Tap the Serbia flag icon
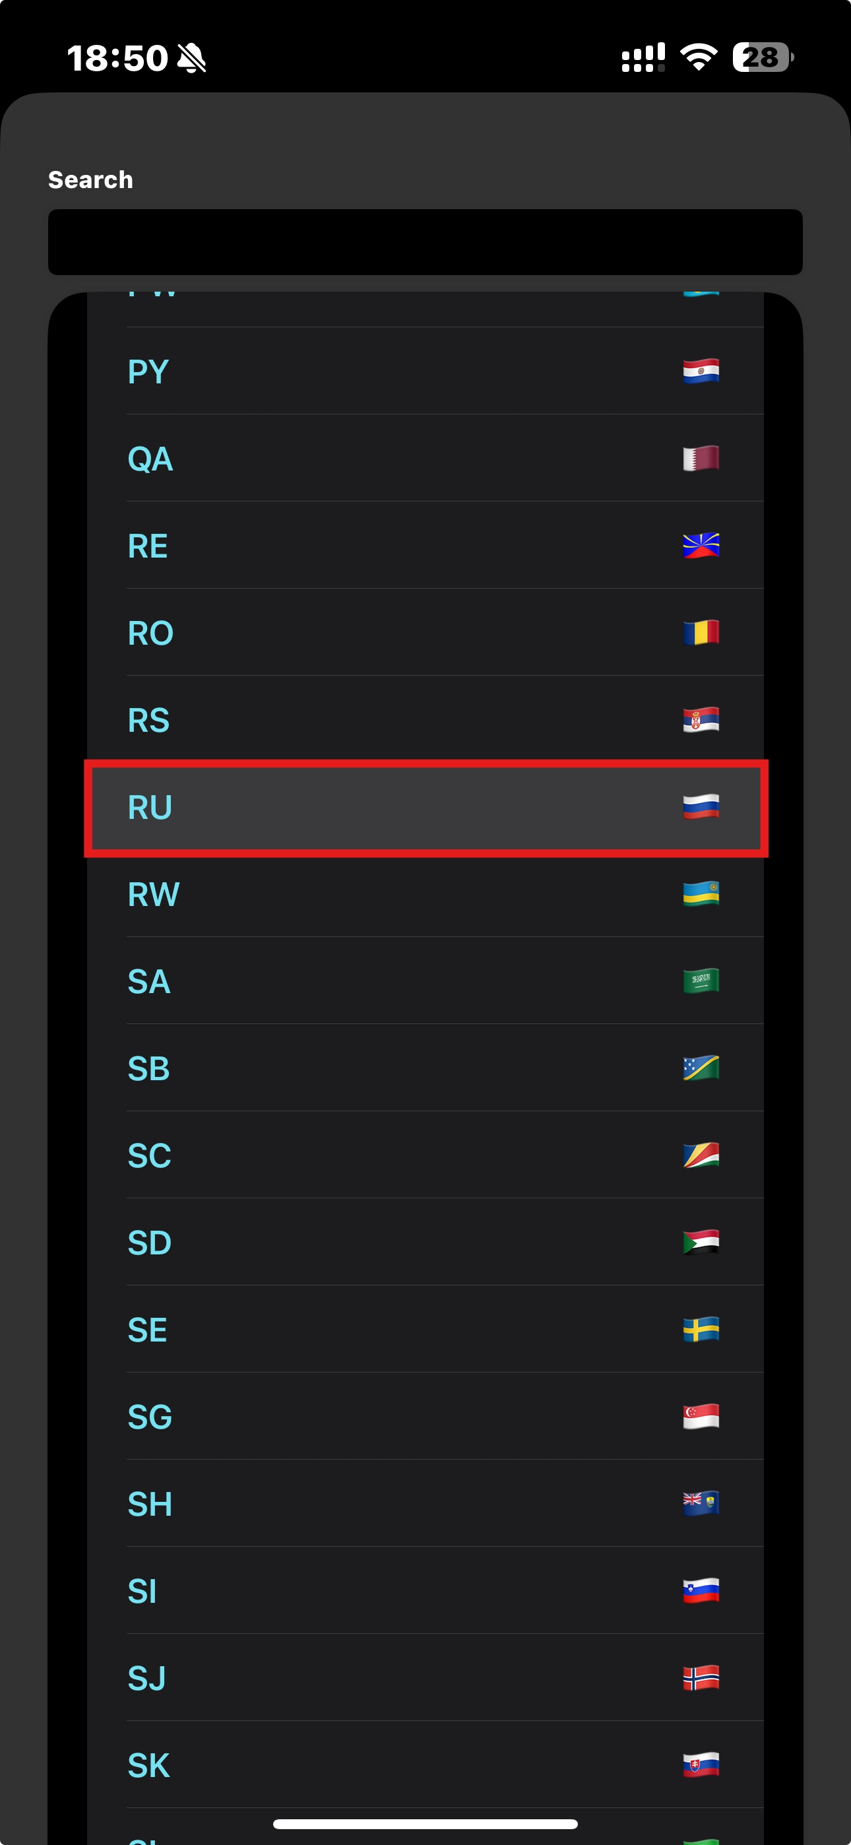The width and height of the screenshot is (851, 1845). tap(701, 720)
